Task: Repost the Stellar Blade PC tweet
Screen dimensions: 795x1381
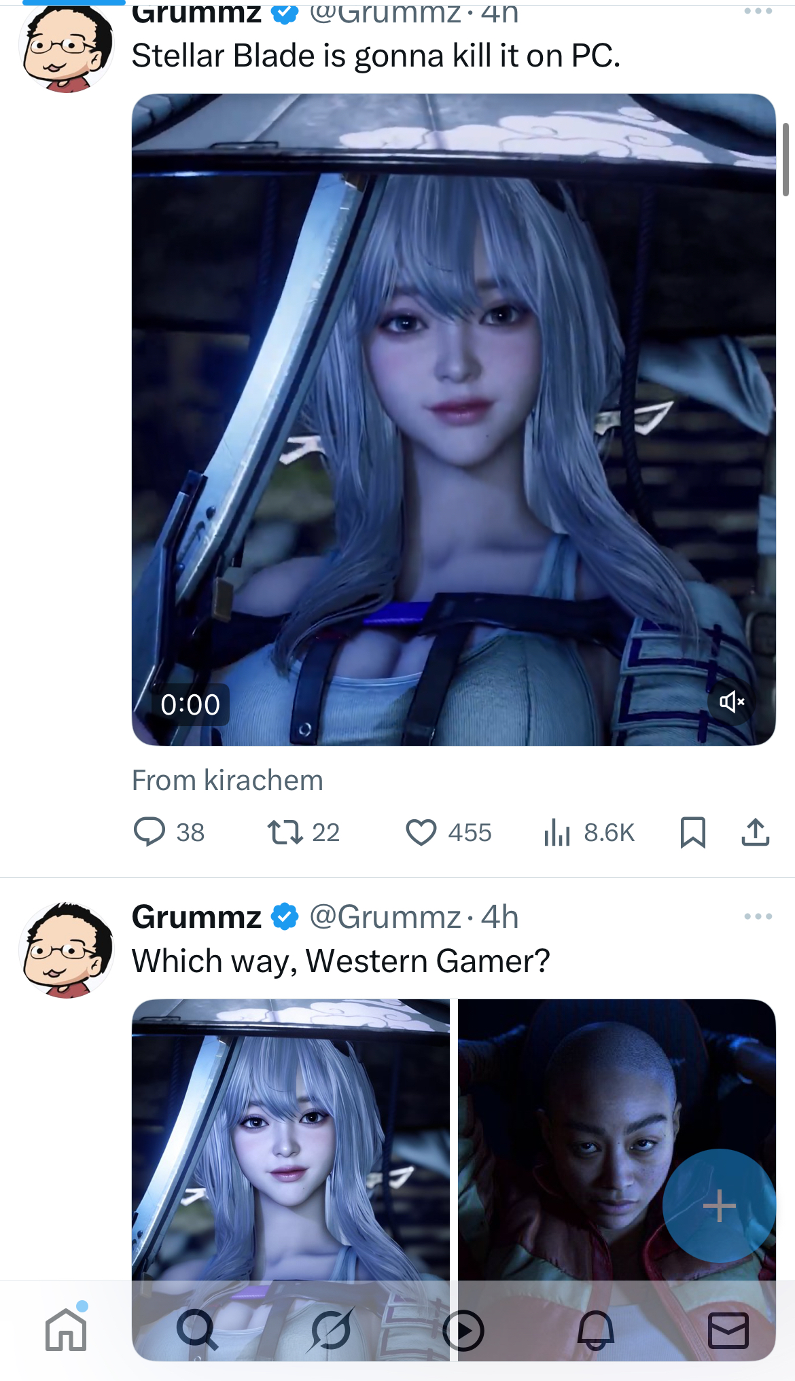Action: [303, 832]
